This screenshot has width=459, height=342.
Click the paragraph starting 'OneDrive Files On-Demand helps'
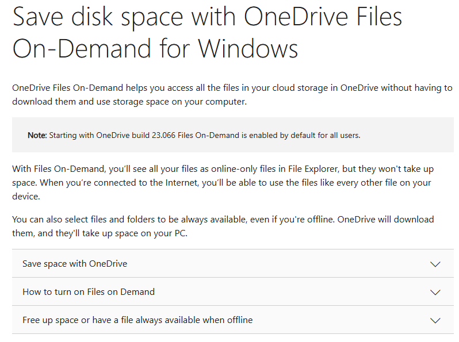(232, 94)
